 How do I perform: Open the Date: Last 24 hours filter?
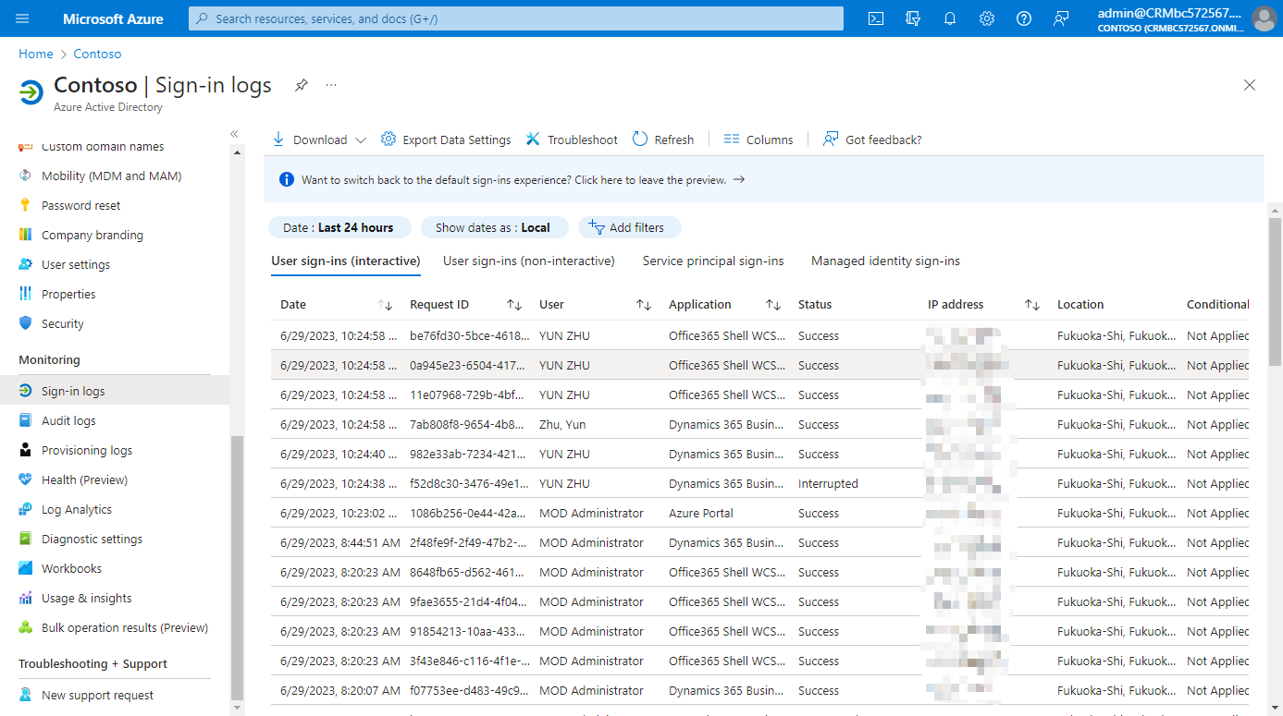click(x=339, y=227)
